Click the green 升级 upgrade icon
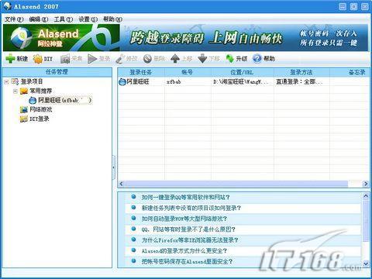The image size is (372, 279). (x=229, y=59)
